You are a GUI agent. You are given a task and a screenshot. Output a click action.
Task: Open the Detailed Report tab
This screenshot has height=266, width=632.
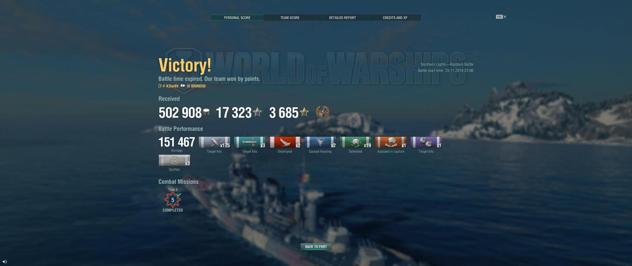pyautogui.click(x=342, y=18)
